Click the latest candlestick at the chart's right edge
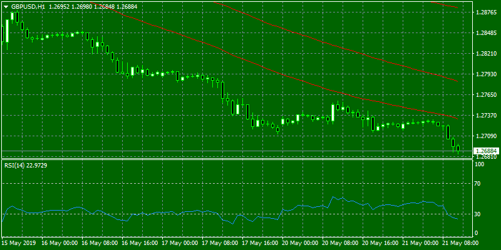The image size is (501, 250). point(458,148)
